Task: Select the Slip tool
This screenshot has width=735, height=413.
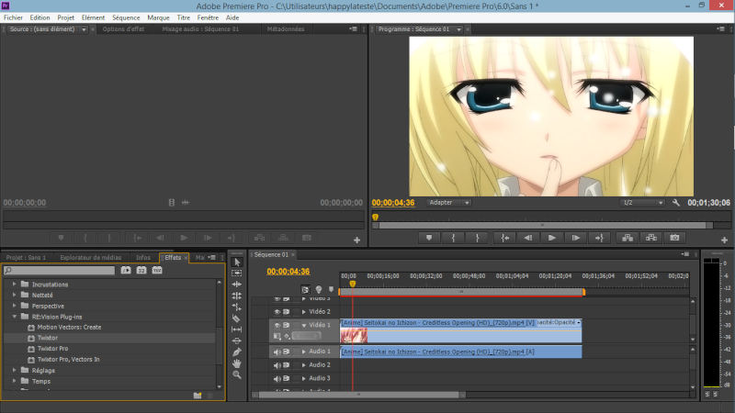Action: coord(237,329)
